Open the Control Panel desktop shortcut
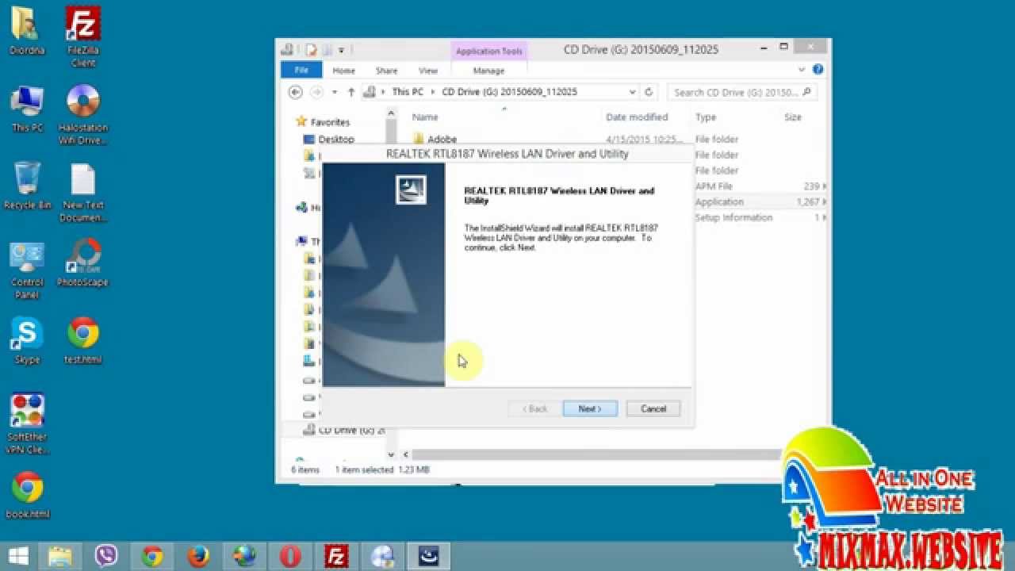 pyautogui.click(x=27, y=270)
